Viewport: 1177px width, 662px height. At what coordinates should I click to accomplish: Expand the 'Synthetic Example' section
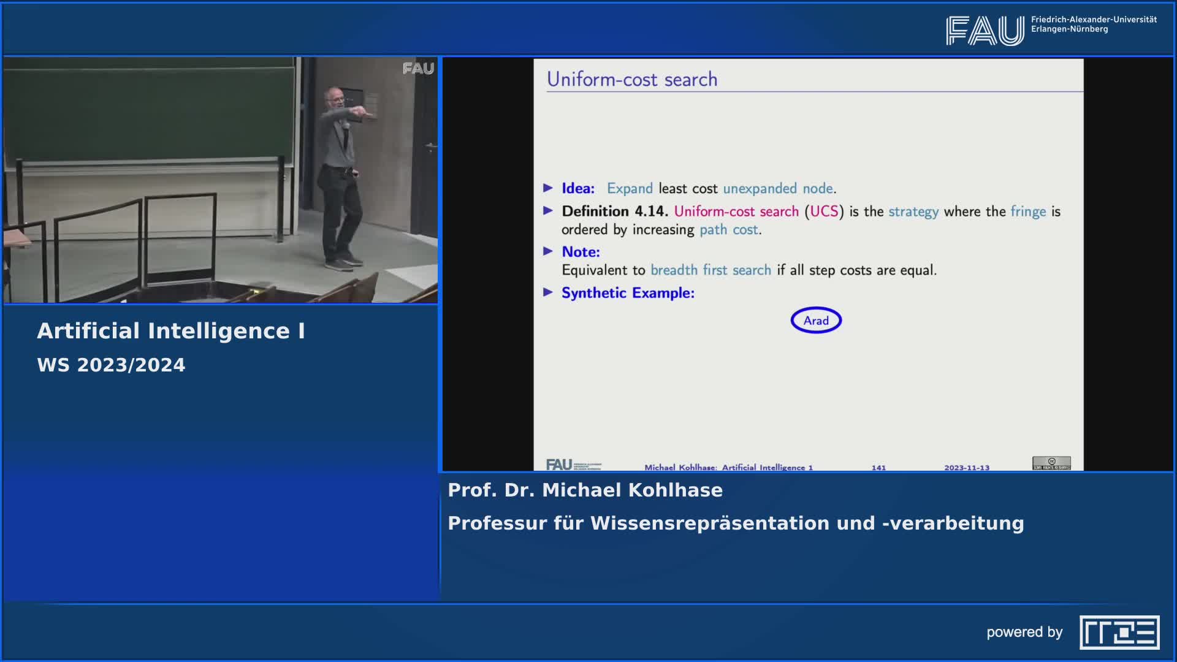click(627, 293)
